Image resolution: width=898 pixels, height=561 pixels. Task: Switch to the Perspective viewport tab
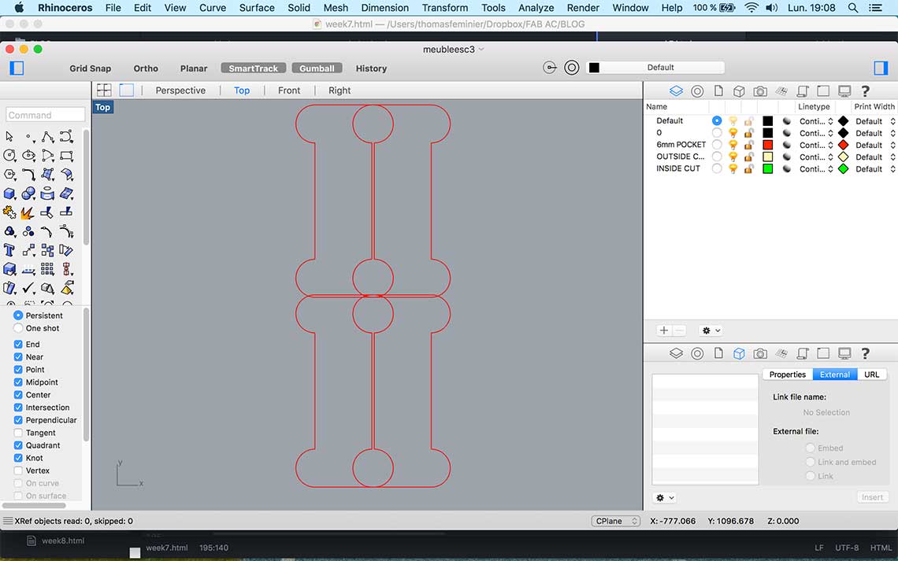(x=180, y=90)
